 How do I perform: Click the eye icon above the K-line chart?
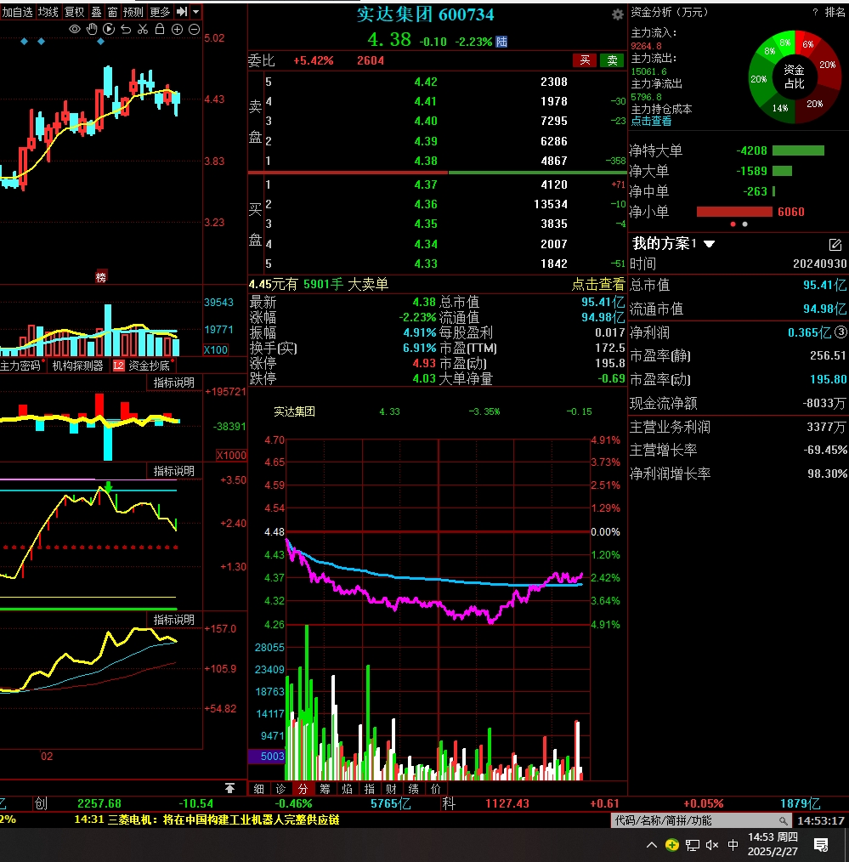[75, 29]
